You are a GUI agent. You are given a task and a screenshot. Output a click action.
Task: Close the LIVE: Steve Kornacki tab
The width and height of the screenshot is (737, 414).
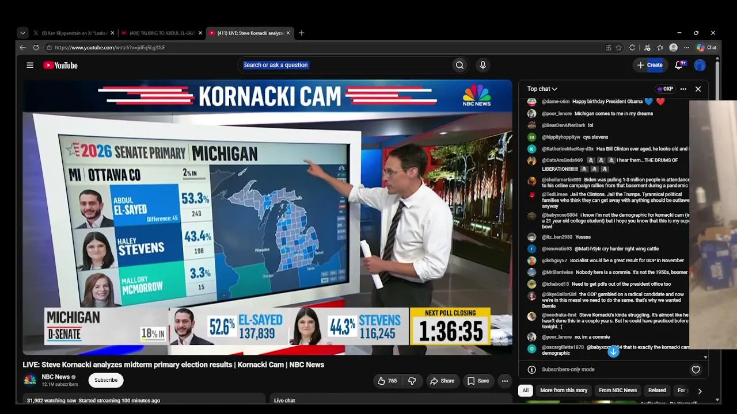click(x=288, y=33)
